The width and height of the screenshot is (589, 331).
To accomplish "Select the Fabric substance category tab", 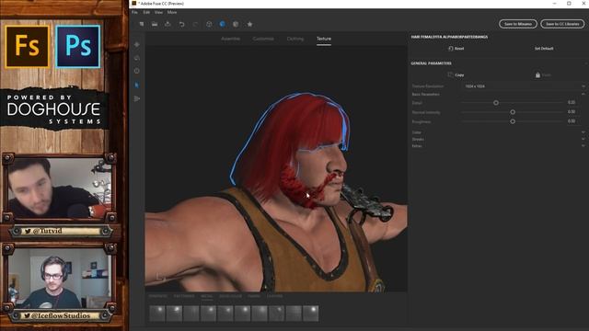I will (x=254, y=296).
